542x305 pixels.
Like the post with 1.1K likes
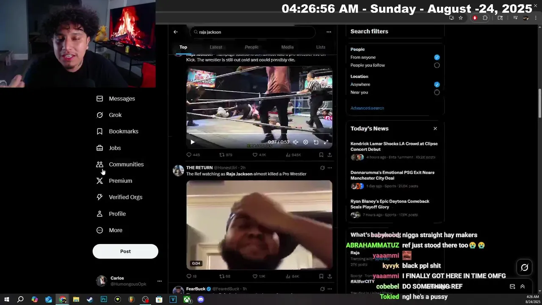[x=259, y=276]
